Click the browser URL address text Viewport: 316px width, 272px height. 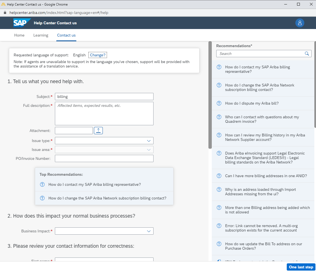coord(59,13)
